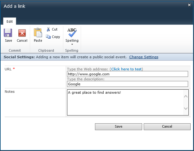Open the Change Settings link

point(144,57)
